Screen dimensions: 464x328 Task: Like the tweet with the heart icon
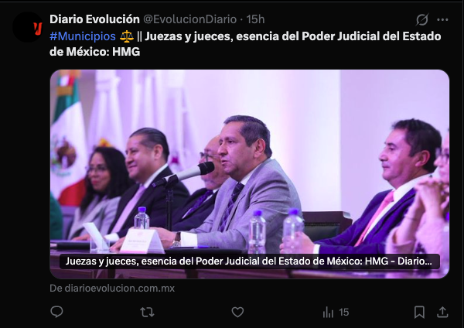[237, 312]
